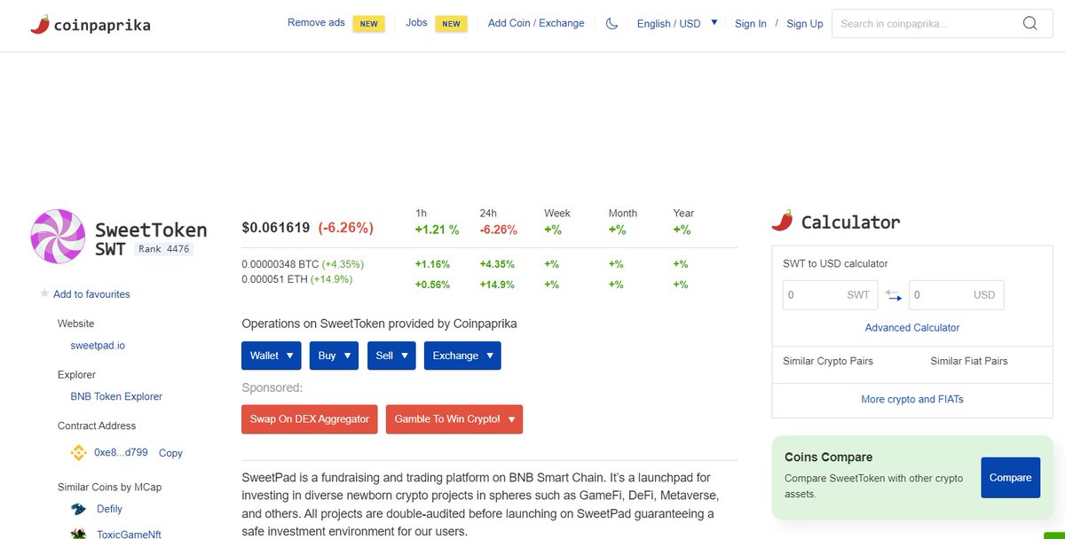This screenshot has height=539, width=1065.
Task: Click the 0.00000348 BTC price
Action: [x=280, y=264]
